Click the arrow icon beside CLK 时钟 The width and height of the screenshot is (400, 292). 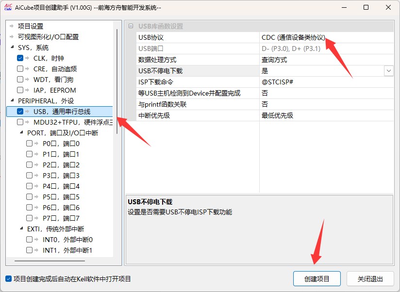coord(27,58)
